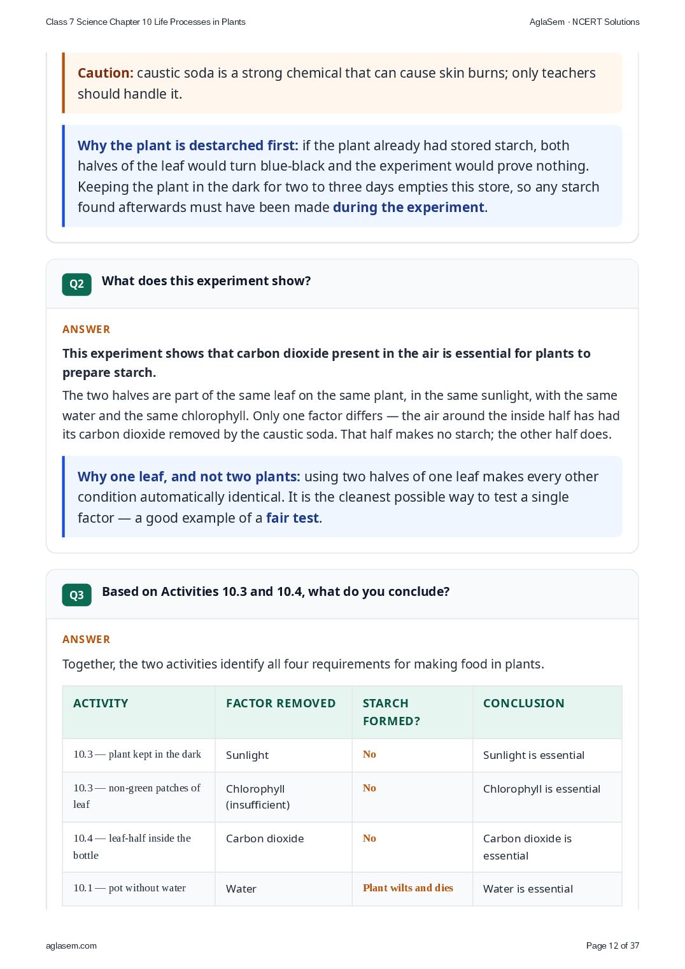Screen dimensions: 685x969
Task: Click the 'Carbon dioxide is essential' cell
Action: (x=527, y=847)
